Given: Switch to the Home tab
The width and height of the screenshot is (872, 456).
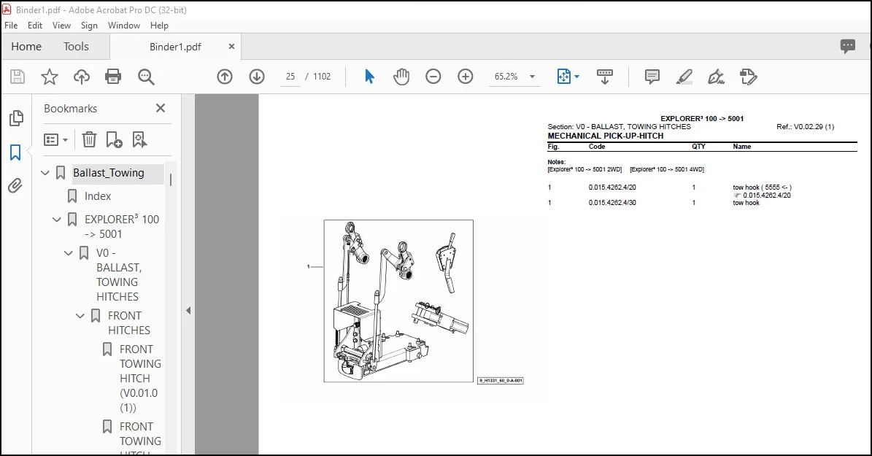Looking at the screenshot, I should point(26,47).
